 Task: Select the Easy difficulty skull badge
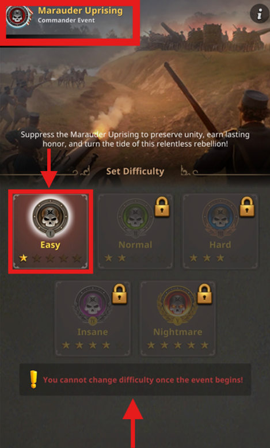50,218
